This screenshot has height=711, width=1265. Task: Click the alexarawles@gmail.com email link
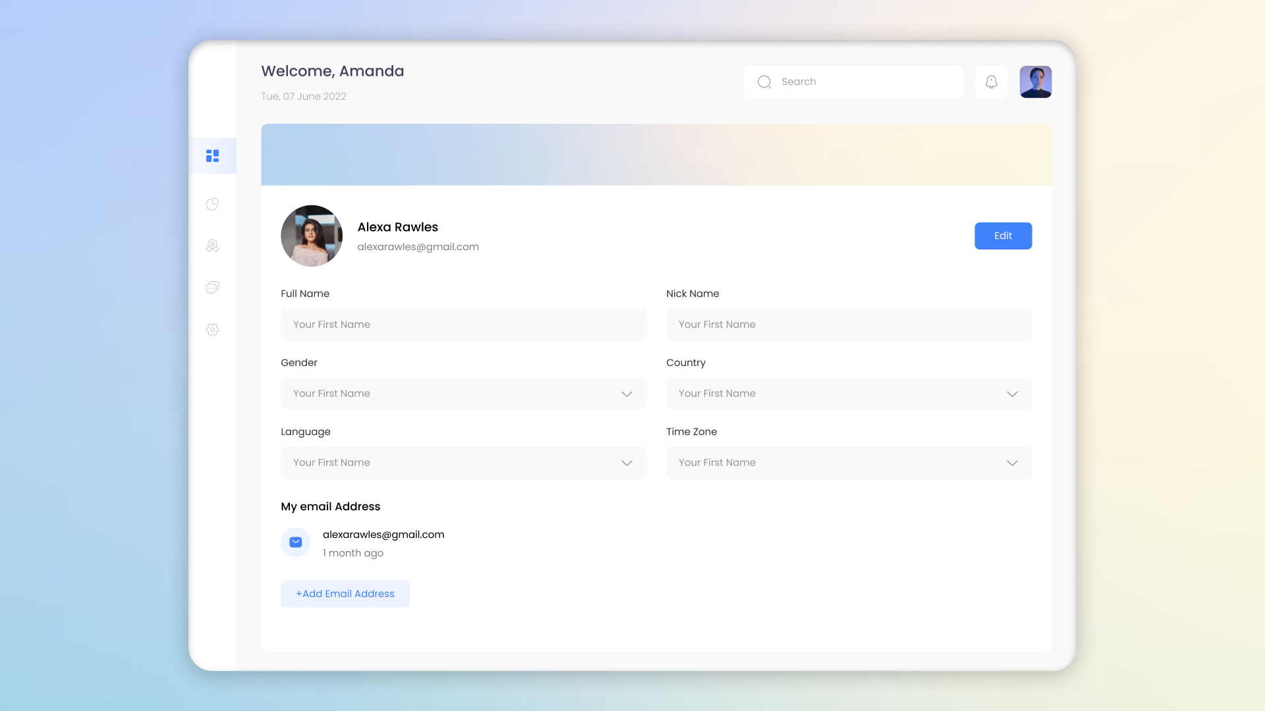[x=383, y=535]
